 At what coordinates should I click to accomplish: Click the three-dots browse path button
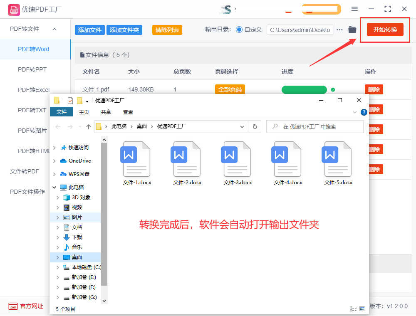point(339,30)
